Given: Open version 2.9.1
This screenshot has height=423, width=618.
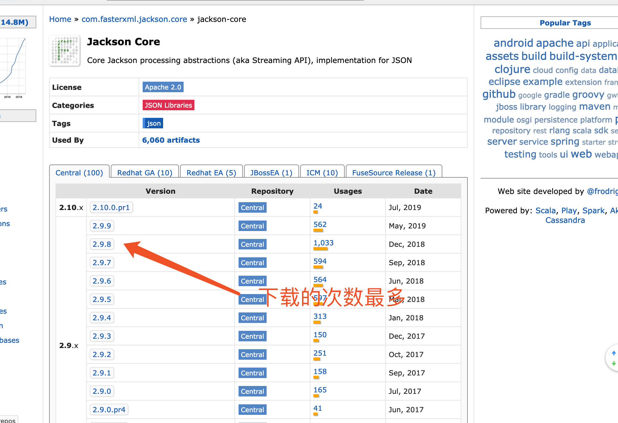Looking at the screenshot, I should 102,373.
